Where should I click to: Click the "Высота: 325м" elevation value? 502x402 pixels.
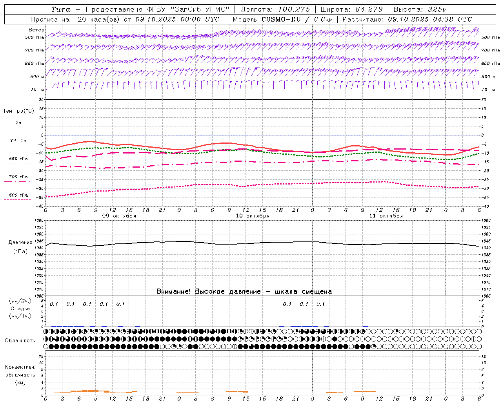pyautogui.click(x=420, y=9)
